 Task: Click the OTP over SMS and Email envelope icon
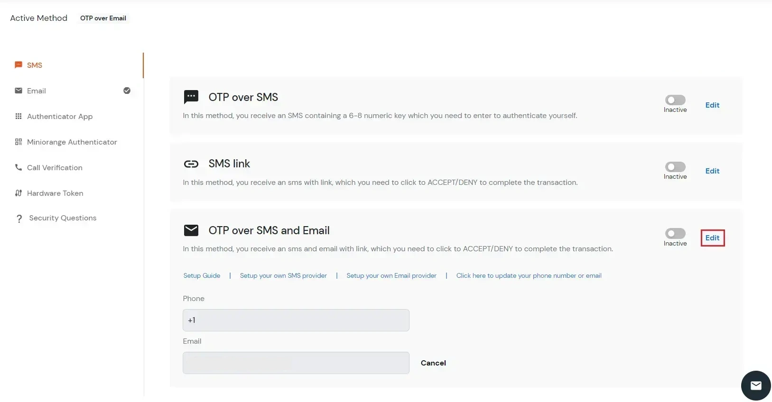coord(192,230)
